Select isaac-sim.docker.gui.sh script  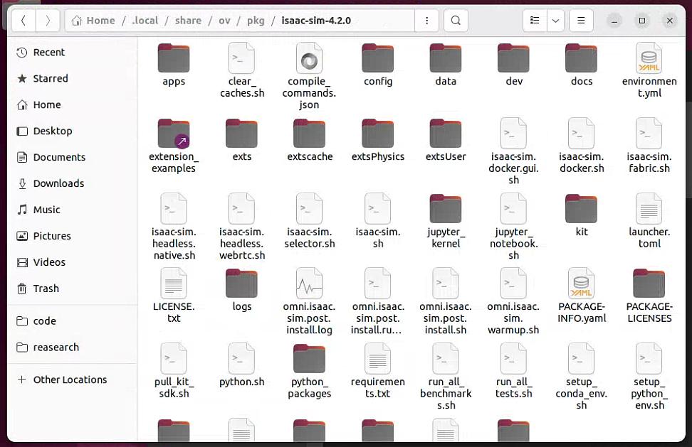pyautogui.click(x=514, y=151)
